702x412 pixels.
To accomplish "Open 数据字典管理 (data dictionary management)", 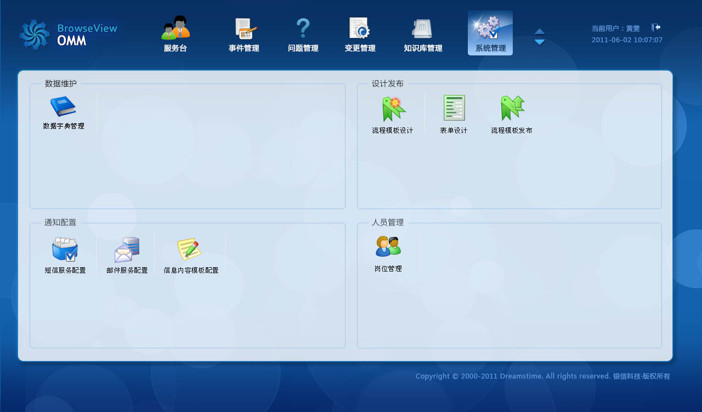I will (x=62, y=111).
